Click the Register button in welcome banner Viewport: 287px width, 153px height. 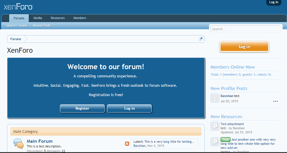82,108
